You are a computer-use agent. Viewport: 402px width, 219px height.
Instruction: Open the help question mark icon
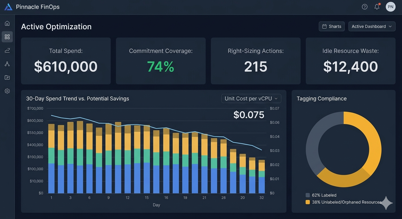365,7
